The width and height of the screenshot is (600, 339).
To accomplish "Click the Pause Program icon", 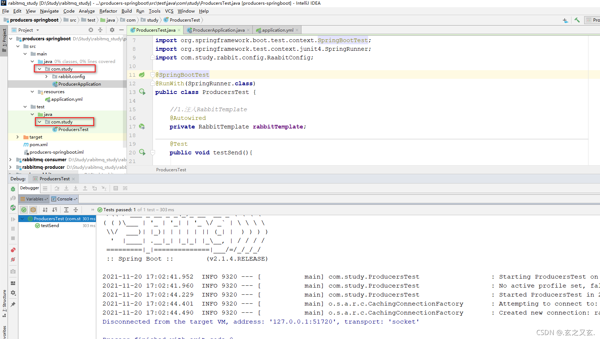I will [13, 229].
